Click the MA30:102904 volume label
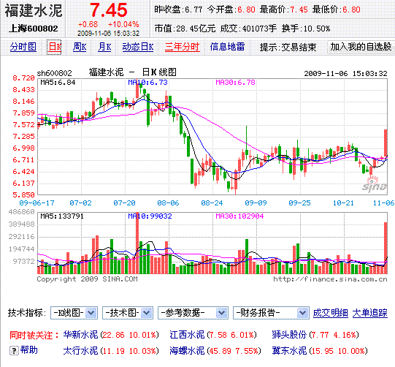 point(239,216)
